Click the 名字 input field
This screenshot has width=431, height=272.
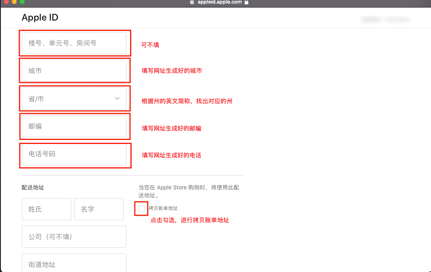pyautogui.click(x=99, y=209)
